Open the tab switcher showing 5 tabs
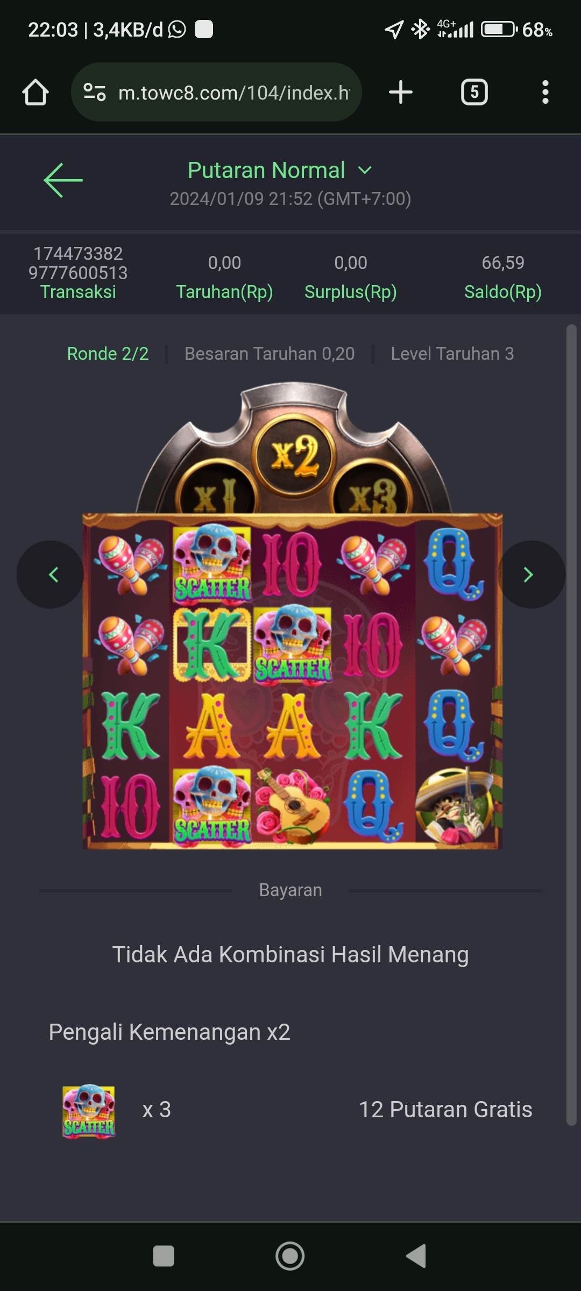This screenshot has width=581, height=1291. pos(474,92)
